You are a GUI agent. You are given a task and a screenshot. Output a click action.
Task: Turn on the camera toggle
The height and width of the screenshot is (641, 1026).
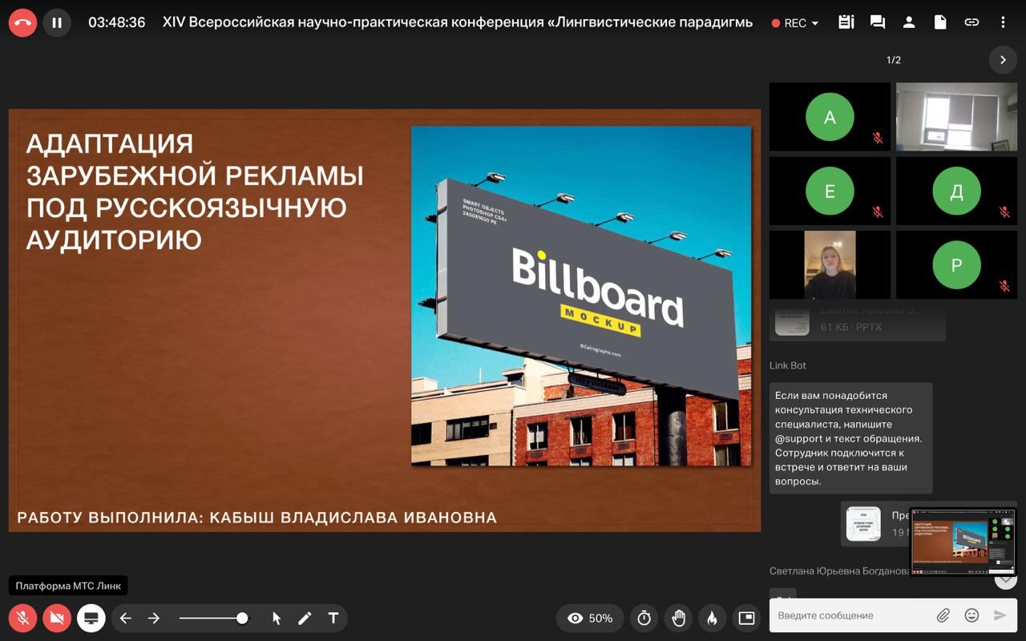(57, 618)
